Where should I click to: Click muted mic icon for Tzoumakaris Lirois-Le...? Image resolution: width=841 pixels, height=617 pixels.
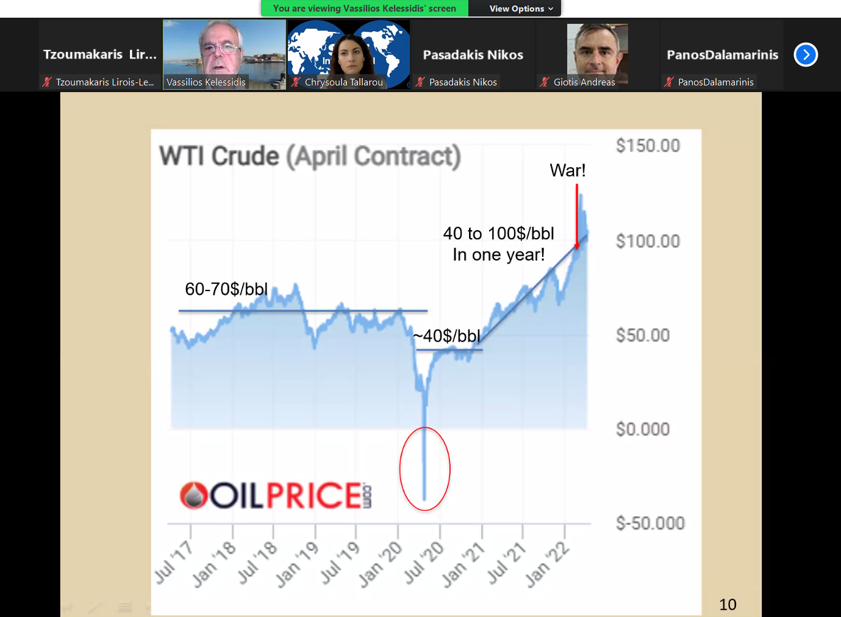click(x=47, y=82)
